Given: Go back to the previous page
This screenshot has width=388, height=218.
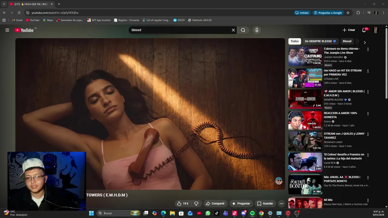Looking at the screenshot, I should (4, 13).
